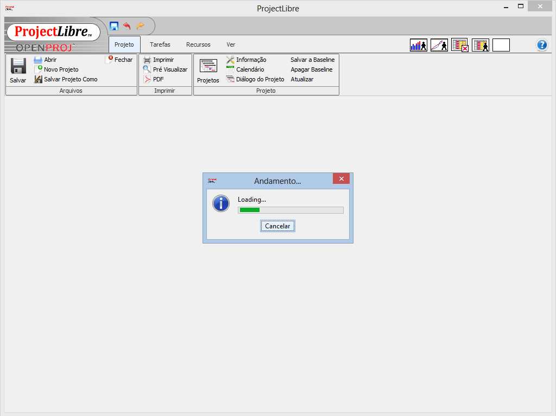Click the ProjectLibre window title text
The image size is (556, 416).
278,9
